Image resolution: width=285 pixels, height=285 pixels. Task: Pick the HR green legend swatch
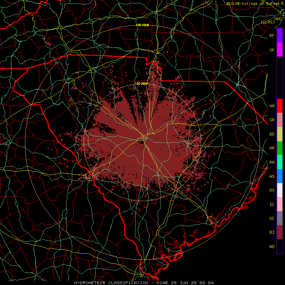[x=280, y=148]
